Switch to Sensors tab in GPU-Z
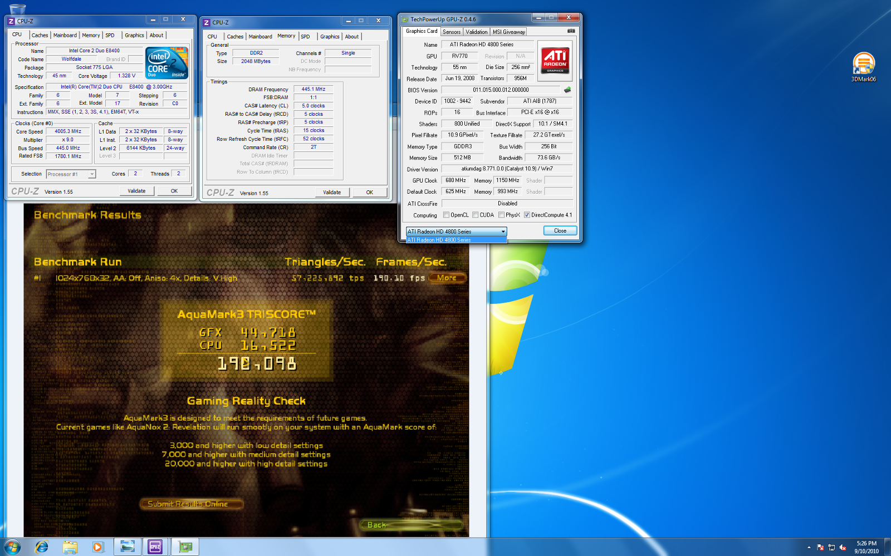Image resolution: width=891 pixels, height=556 pixels. tap(452, 32)
